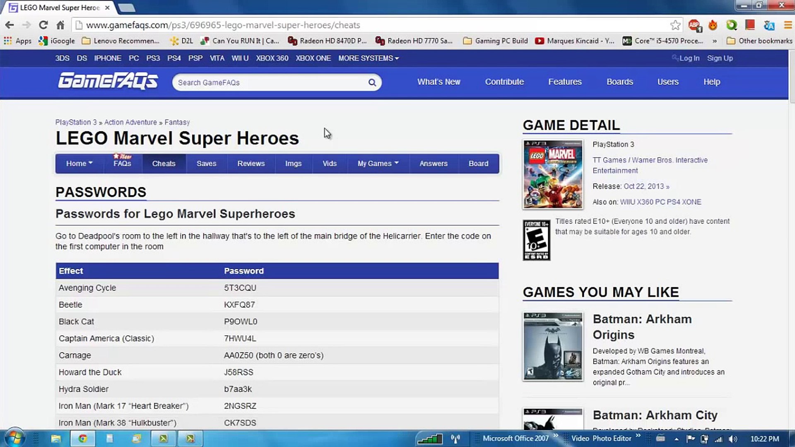Show hidden bookmarks with chevron
The width and height of the screenshot is (795, 447).
coord(715,41)
